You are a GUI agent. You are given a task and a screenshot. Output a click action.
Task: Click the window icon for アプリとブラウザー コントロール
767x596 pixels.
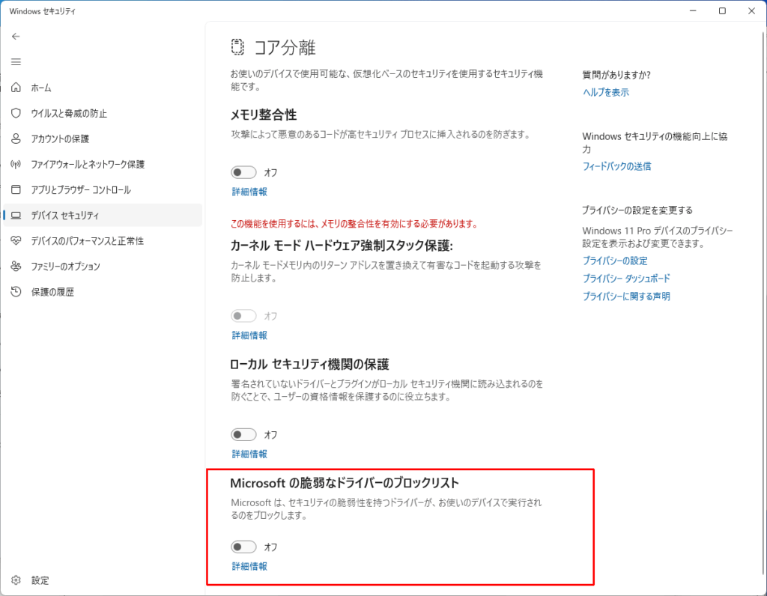[16, 189]
